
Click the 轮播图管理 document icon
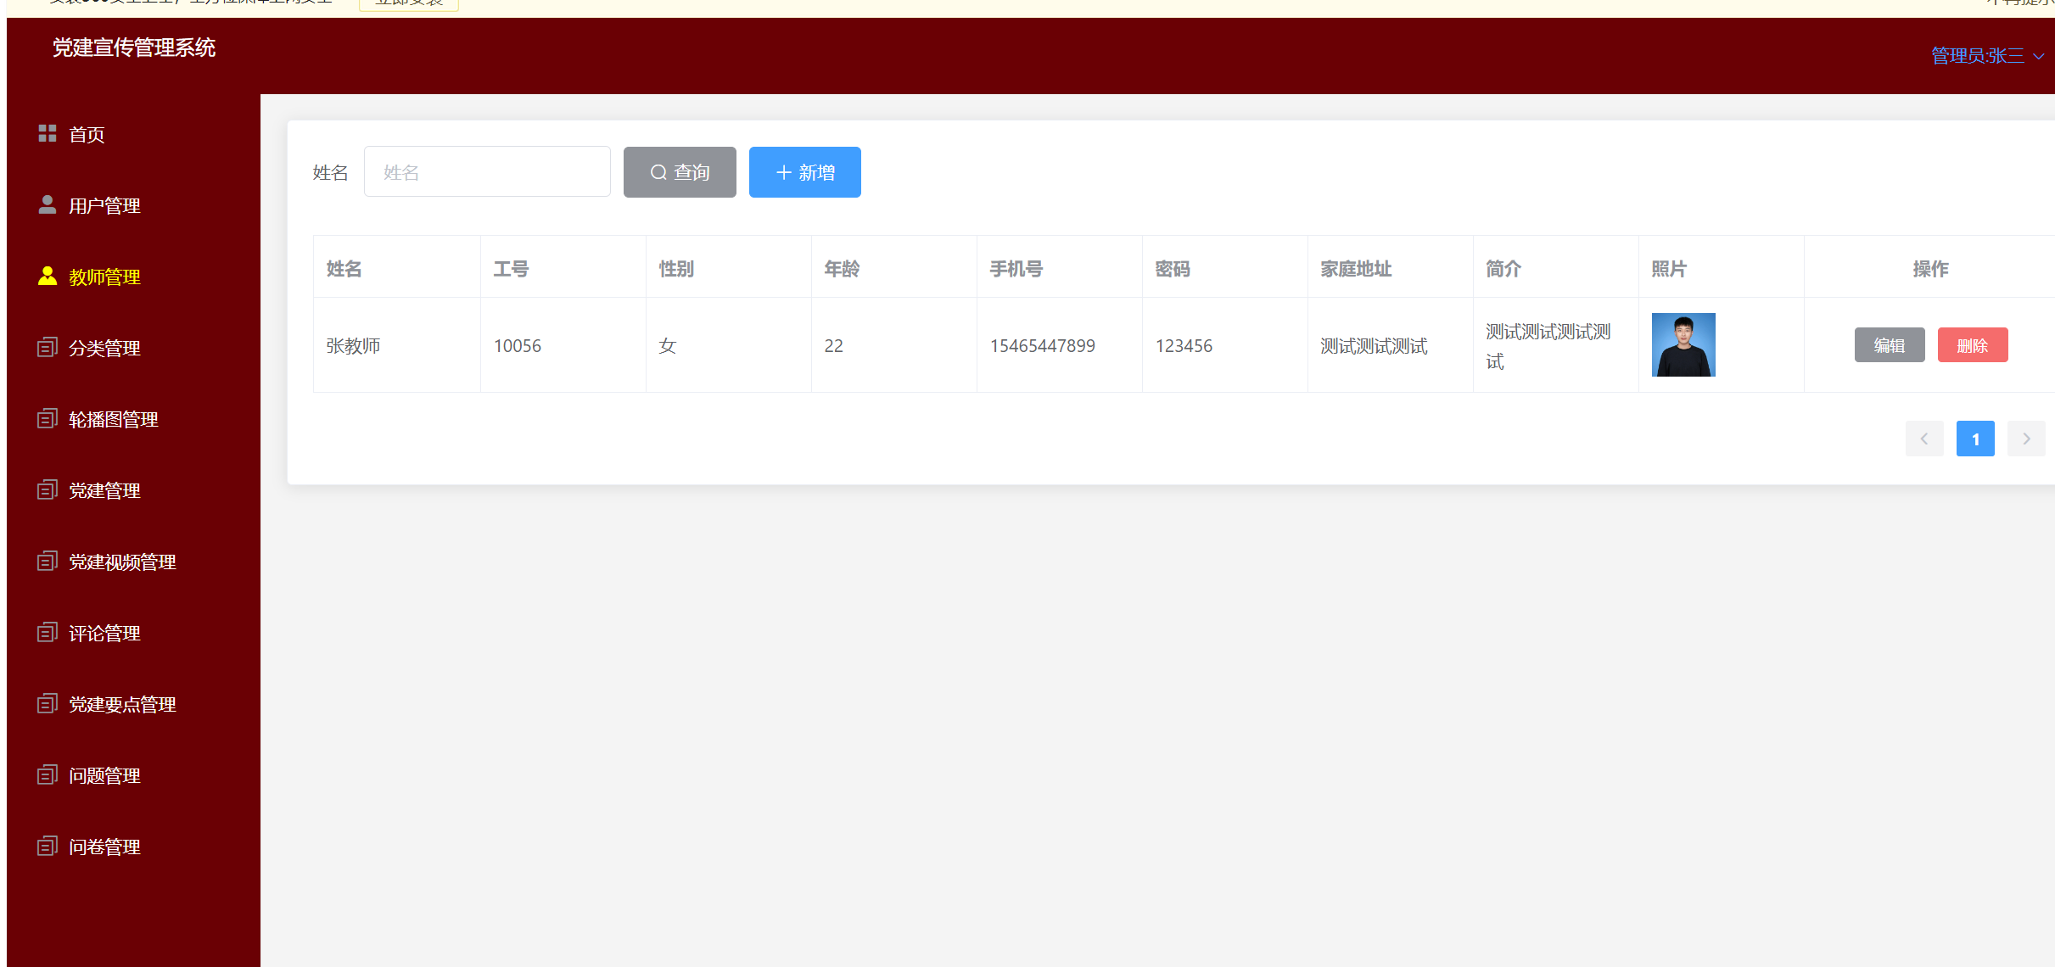[48, 418]
